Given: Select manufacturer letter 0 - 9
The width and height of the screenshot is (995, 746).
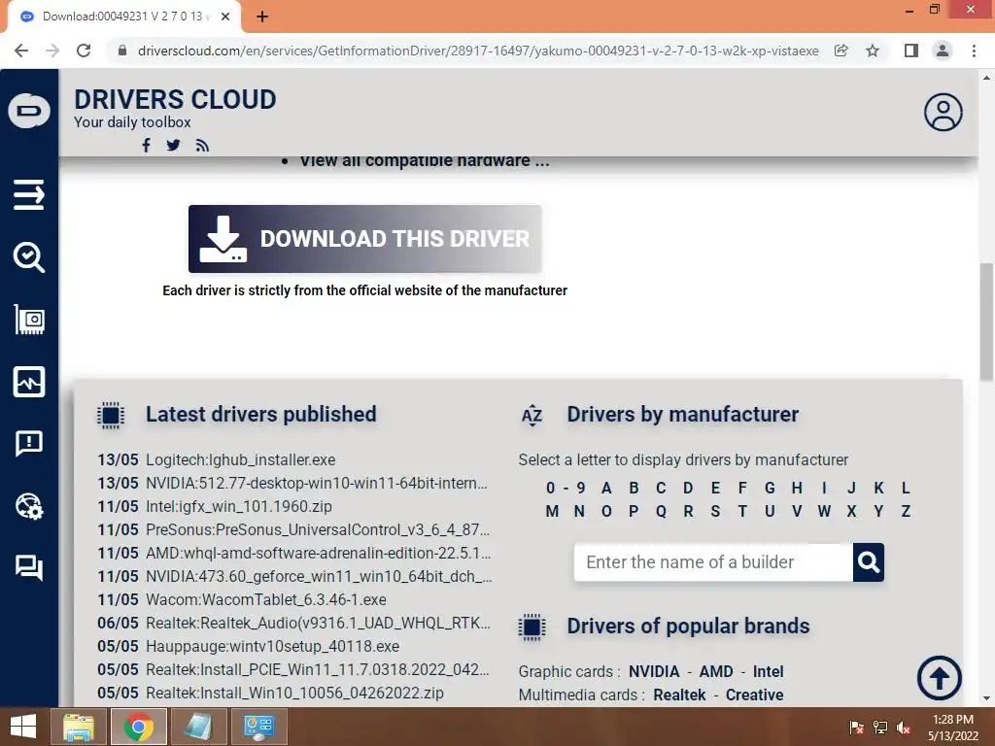Looking at the screenshot, I should [x=566, y=488].
